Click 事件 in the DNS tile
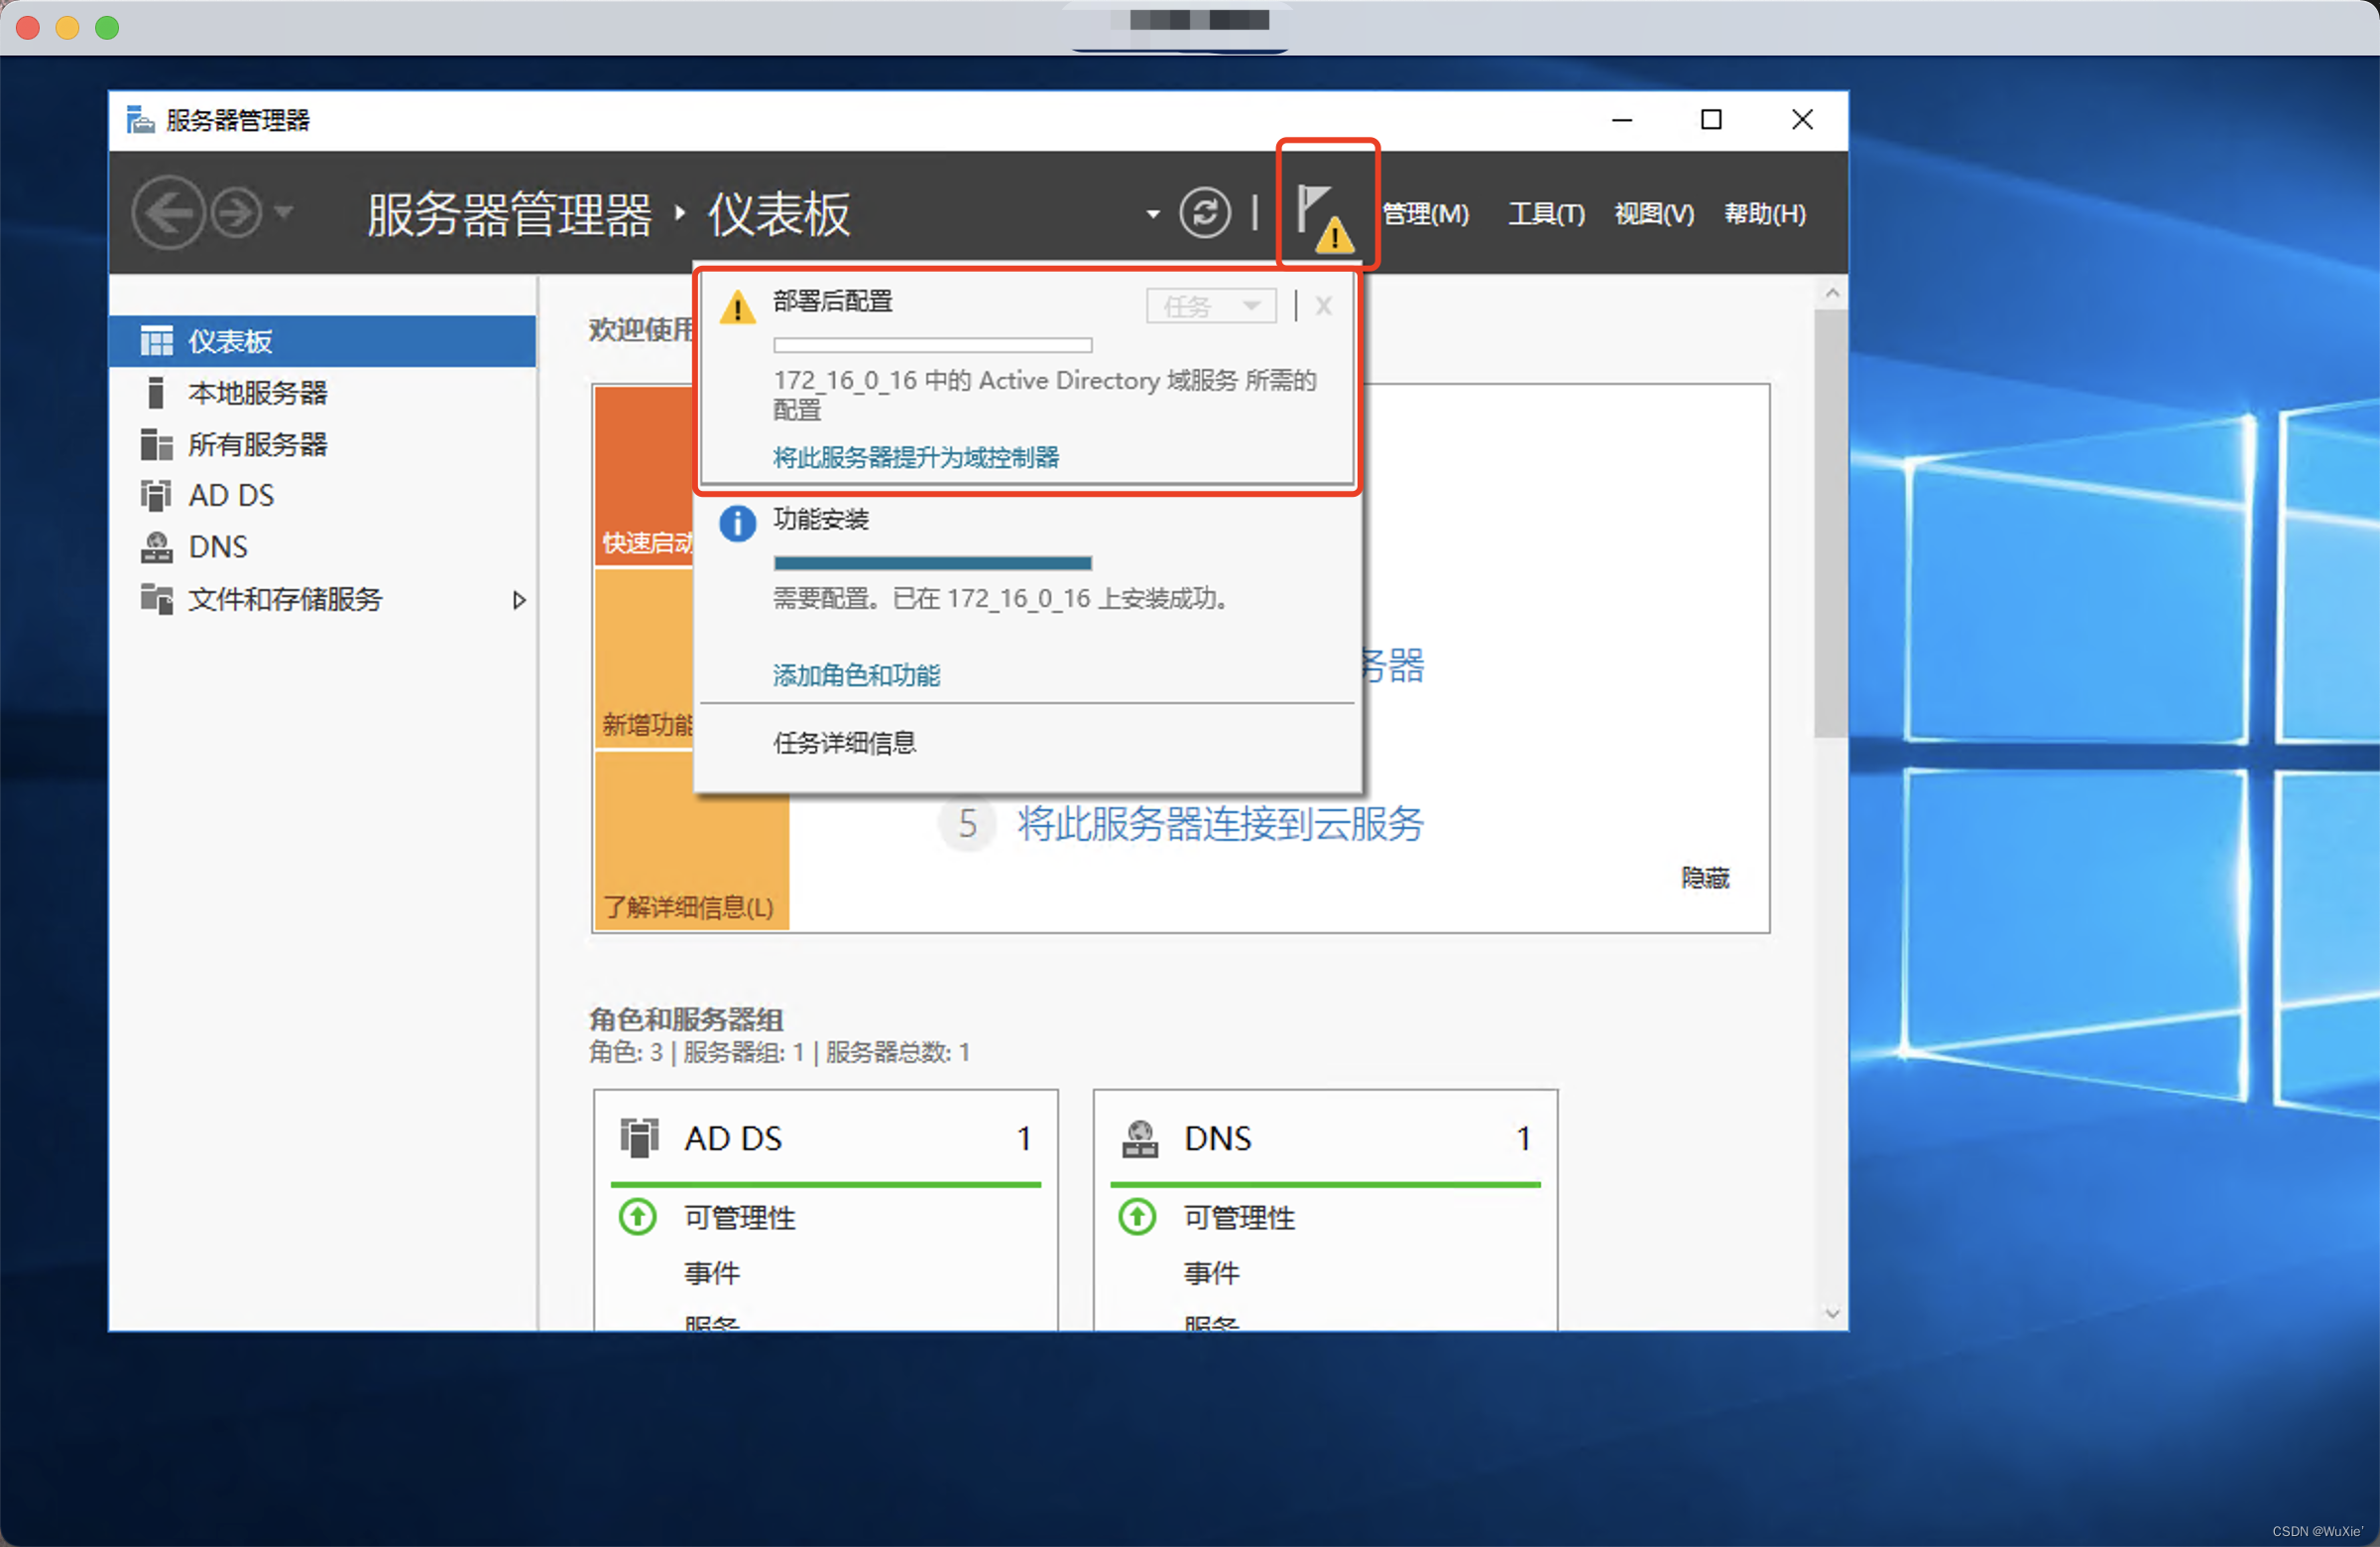This screenshot has width=2380, height=1547. [x=1211, y=1273]
